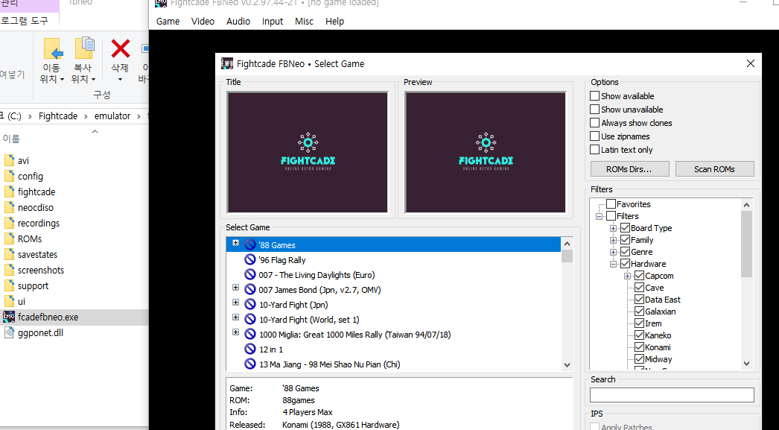This screenshot has height=430, width=779.
Task: Uncheck the Capcom hardware checkbox
Action: point(640,276)
